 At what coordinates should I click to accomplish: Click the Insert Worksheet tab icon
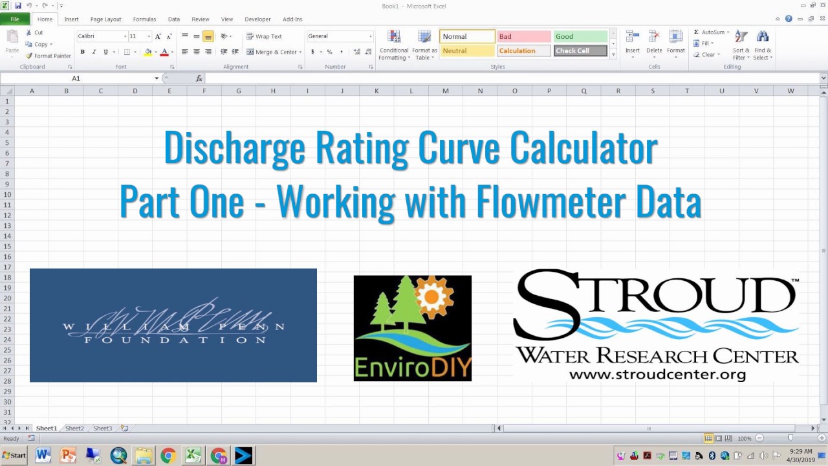point(125,428)
